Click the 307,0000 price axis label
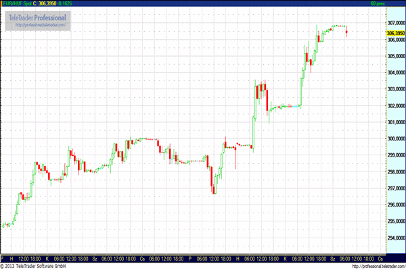The image size is (406, 270). 395,22
